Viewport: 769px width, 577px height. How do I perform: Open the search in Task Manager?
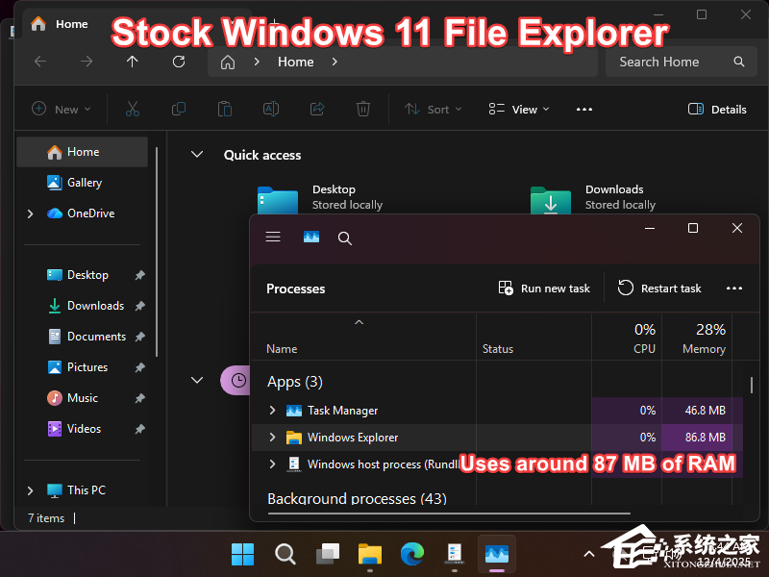click(x=344, y=238)
